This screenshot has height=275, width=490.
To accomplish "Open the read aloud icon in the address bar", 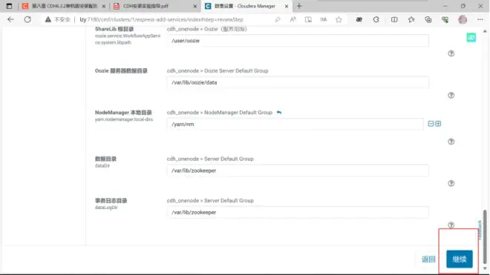I will (x=293, y=19).
